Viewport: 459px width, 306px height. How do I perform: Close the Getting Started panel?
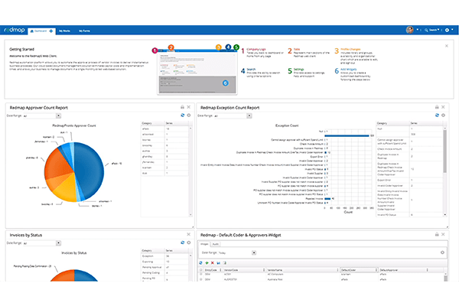[447, 46]
